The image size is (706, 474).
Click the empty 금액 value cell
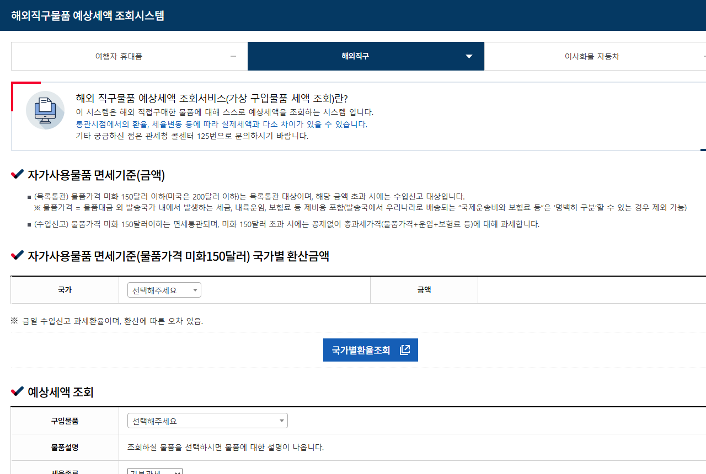(592, 290)
